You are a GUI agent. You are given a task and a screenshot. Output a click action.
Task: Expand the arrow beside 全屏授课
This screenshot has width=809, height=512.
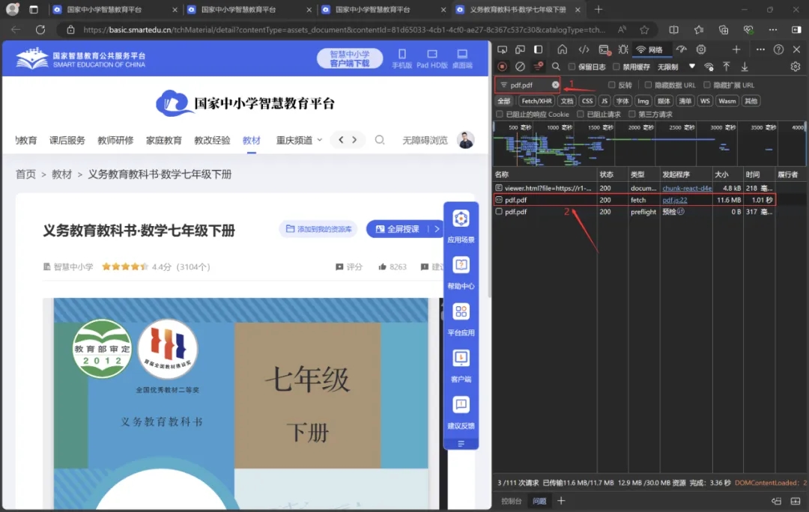pos(437,229)
